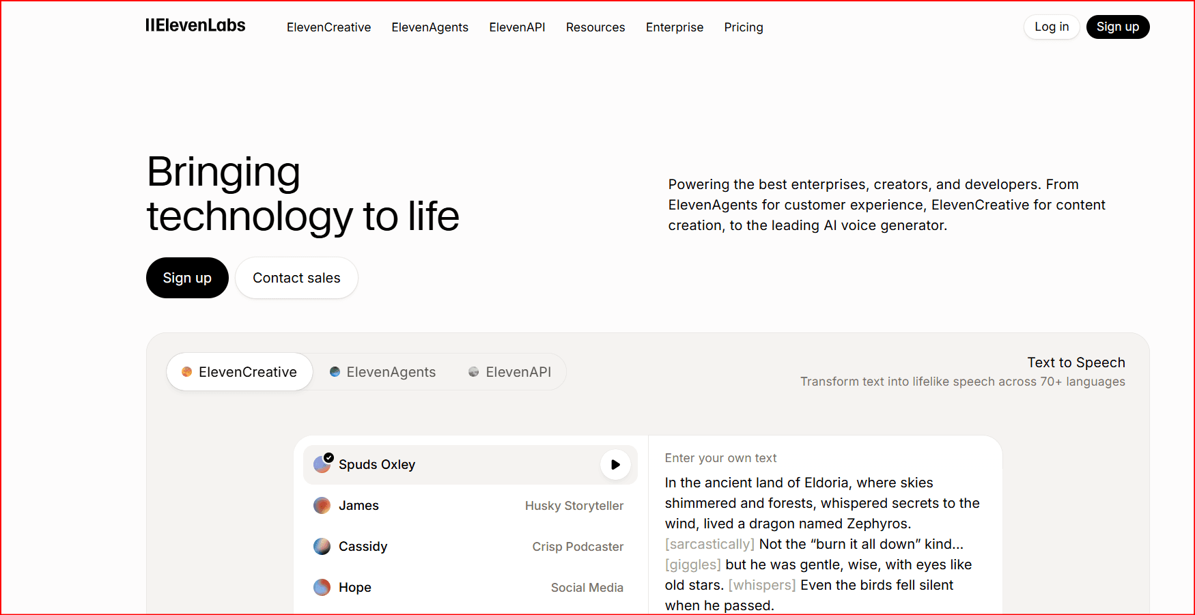Open the Enterprise nav item
The height and width of the screenshot is (615, 1195).
click(674, 27)
